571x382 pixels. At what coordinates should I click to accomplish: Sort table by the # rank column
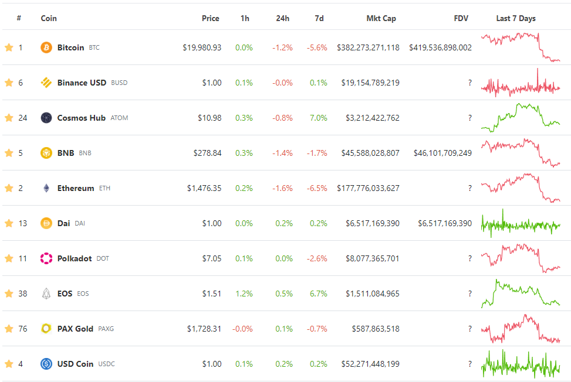(x=19, y=18)
